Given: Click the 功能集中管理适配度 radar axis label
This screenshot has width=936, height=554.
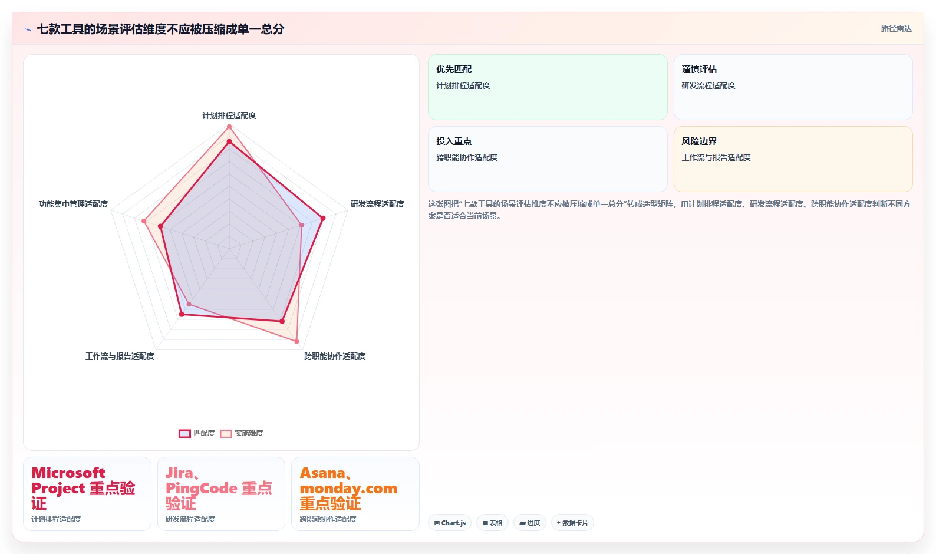Looking at the screenshot, I should tap(73, 204).
